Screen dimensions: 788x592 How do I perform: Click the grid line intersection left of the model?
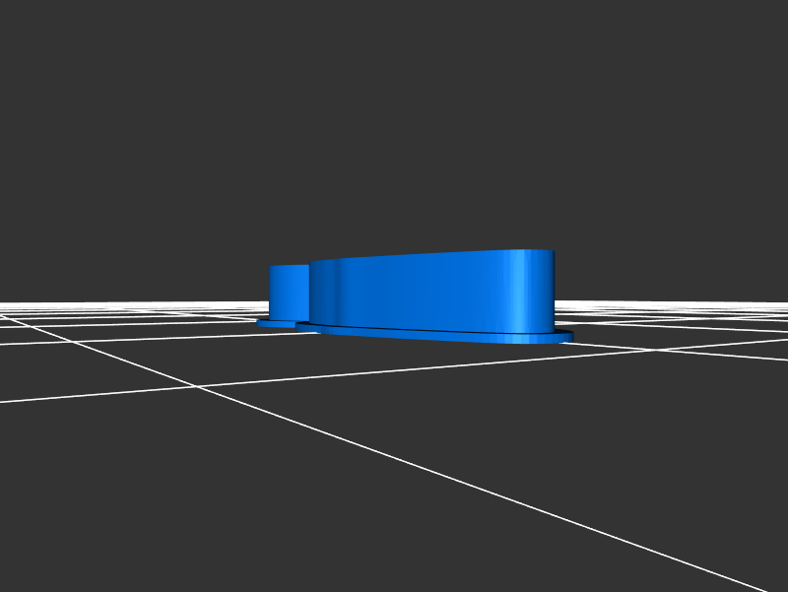(x=199, y=387)
